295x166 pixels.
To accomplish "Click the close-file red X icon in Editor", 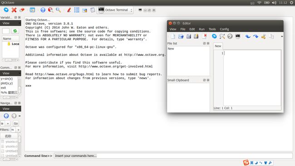I will 204,36.
